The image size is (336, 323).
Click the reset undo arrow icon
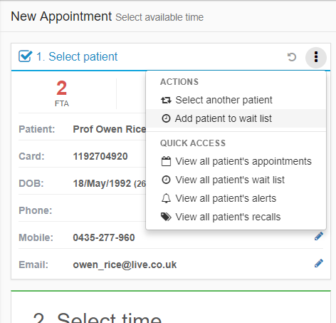(x=292, y=57)
